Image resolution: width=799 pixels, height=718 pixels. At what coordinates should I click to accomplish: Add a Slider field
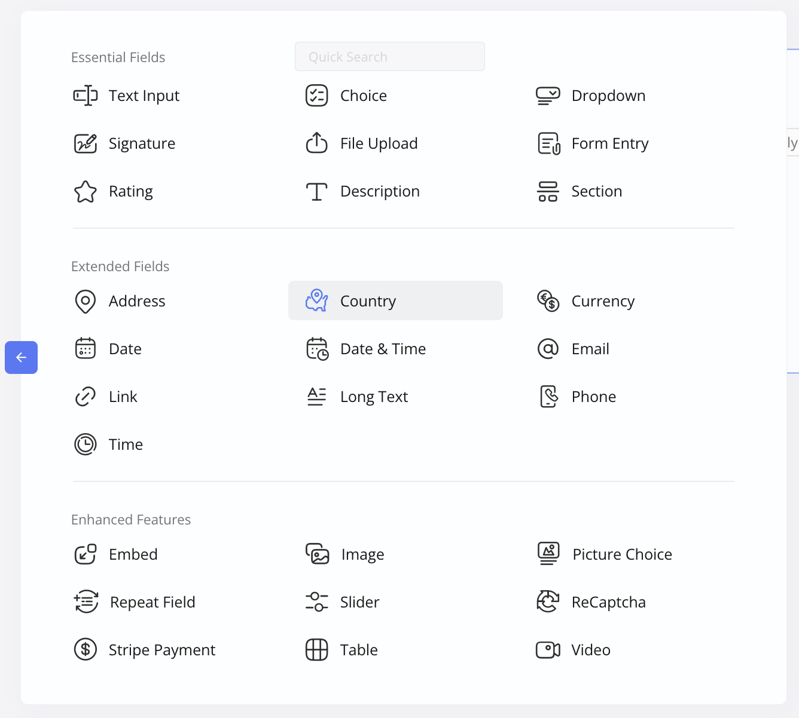coord(359,602)
